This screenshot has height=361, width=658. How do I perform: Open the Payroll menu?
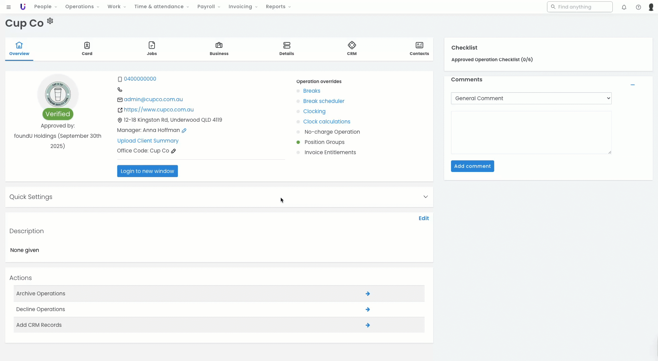[208, 7]
